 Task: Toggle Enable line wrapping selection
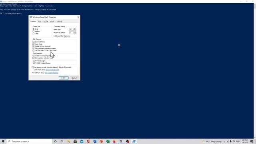(x=34, y=56)
